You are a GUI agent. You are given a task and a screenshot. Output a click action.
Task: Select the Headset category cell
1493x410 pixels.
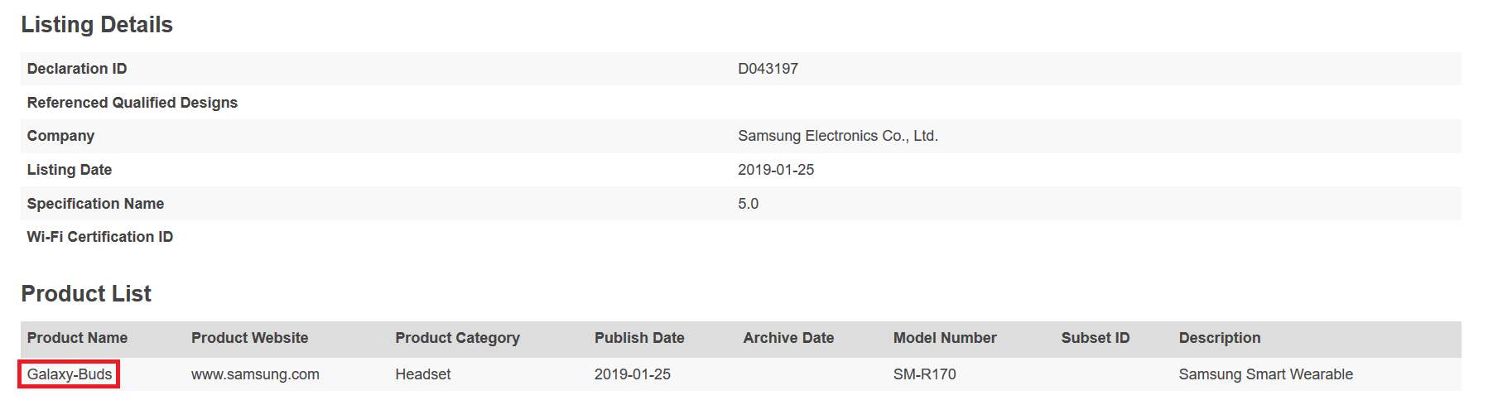click(x=422, y=374)
